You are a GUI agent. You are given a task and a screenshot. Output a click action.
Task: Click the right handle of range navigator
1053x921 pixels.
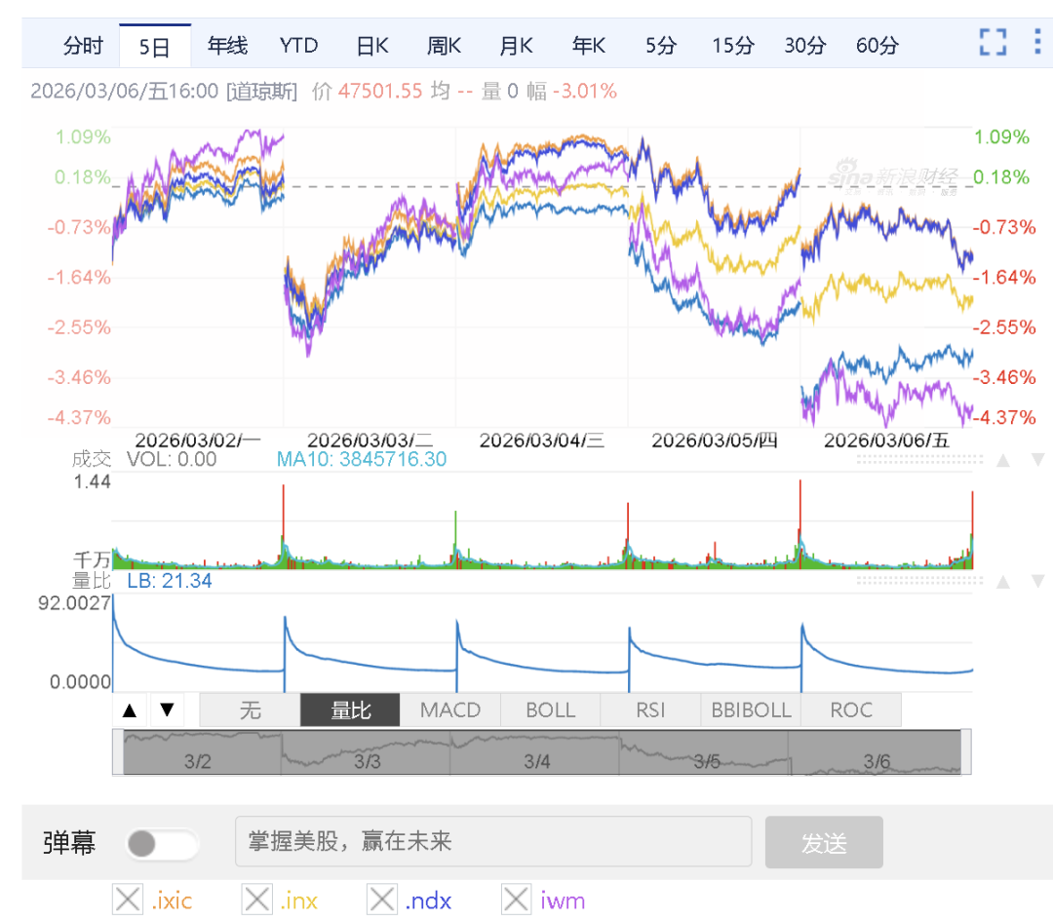click(965, 751)
